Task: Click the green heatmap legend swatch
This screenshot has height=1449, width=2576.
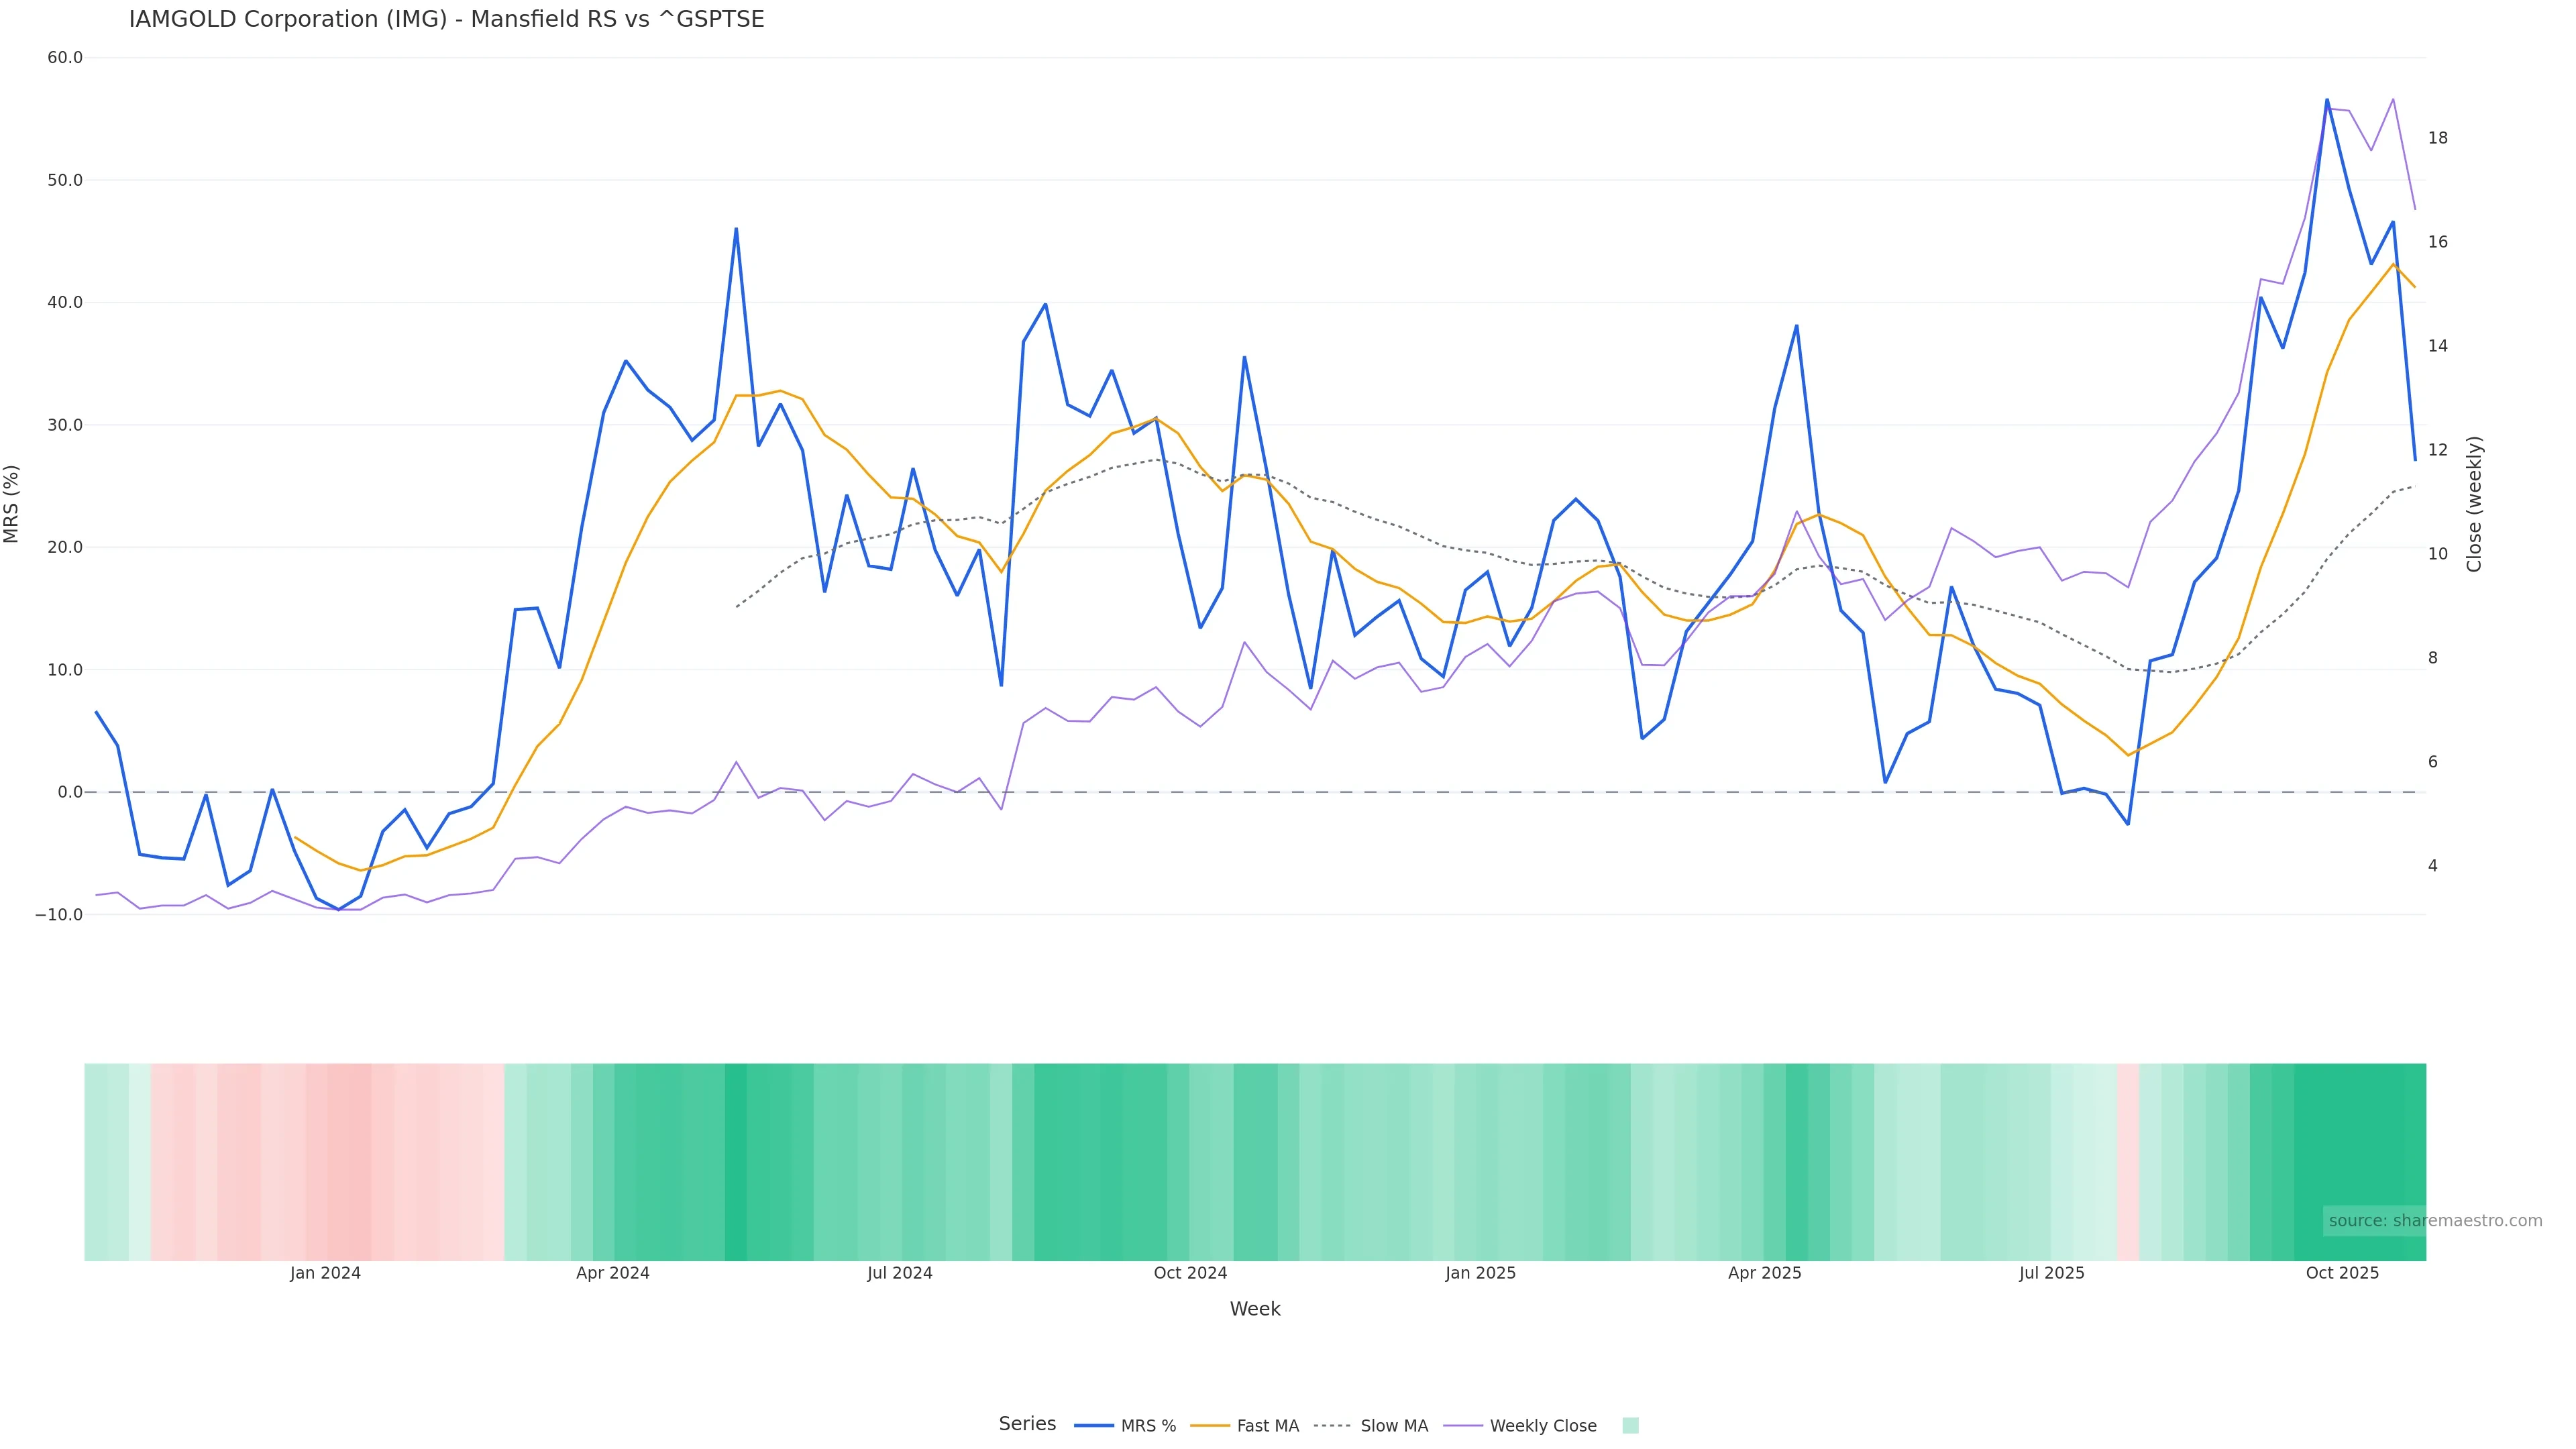Action: 1630,1426
